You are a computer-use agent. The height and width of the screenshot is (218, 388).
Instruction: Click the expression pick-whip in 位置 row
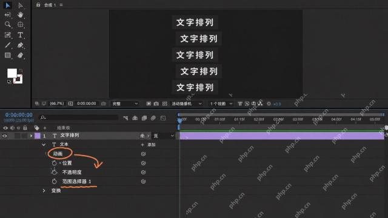tap(143, 163)
